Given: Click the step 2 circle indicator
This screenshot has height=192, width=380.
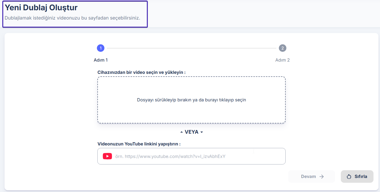Looking at the screenshot, I should 282,48.
